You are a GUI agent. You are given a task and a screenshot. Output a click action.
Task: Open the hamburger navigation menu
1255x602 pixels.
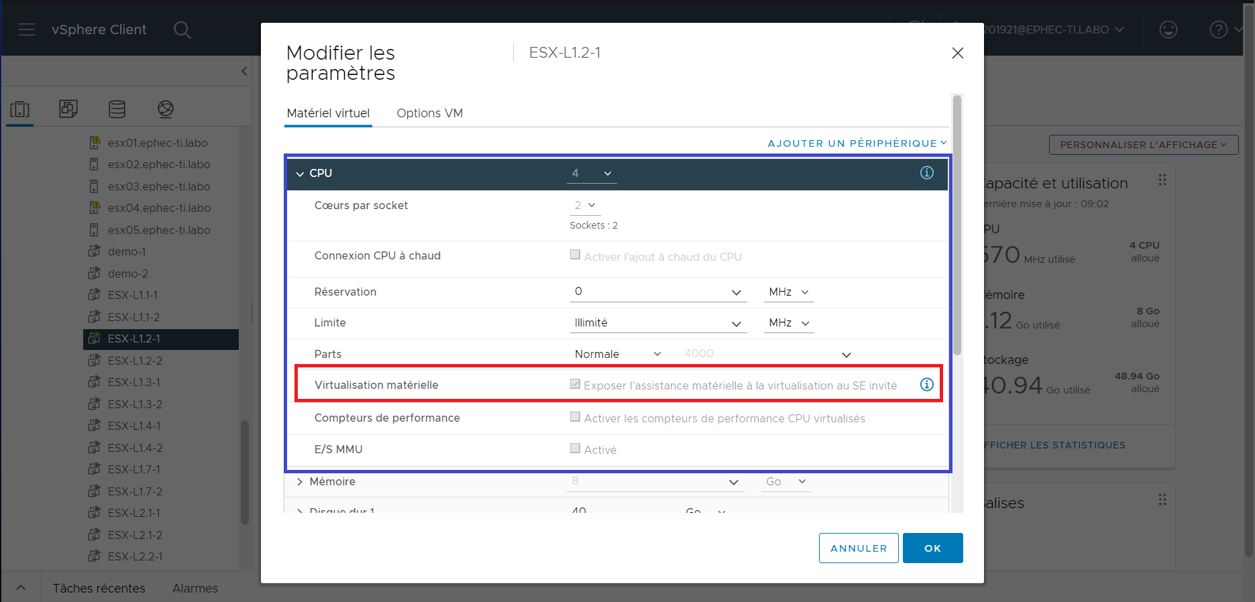coord(27,29)
